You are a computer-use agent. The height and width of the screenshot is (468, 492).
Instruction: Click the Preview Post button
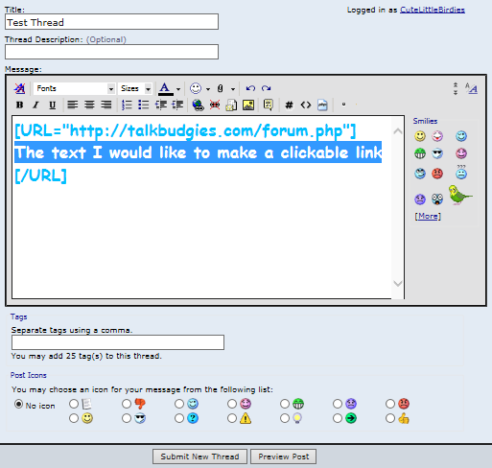click(x=284, y=456)
